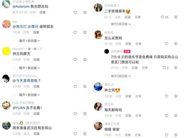Screen dimensions: 184x138
Task: Like the '二手玫瑰搞来' comment with 25 likes
Action: coord(163,17)
